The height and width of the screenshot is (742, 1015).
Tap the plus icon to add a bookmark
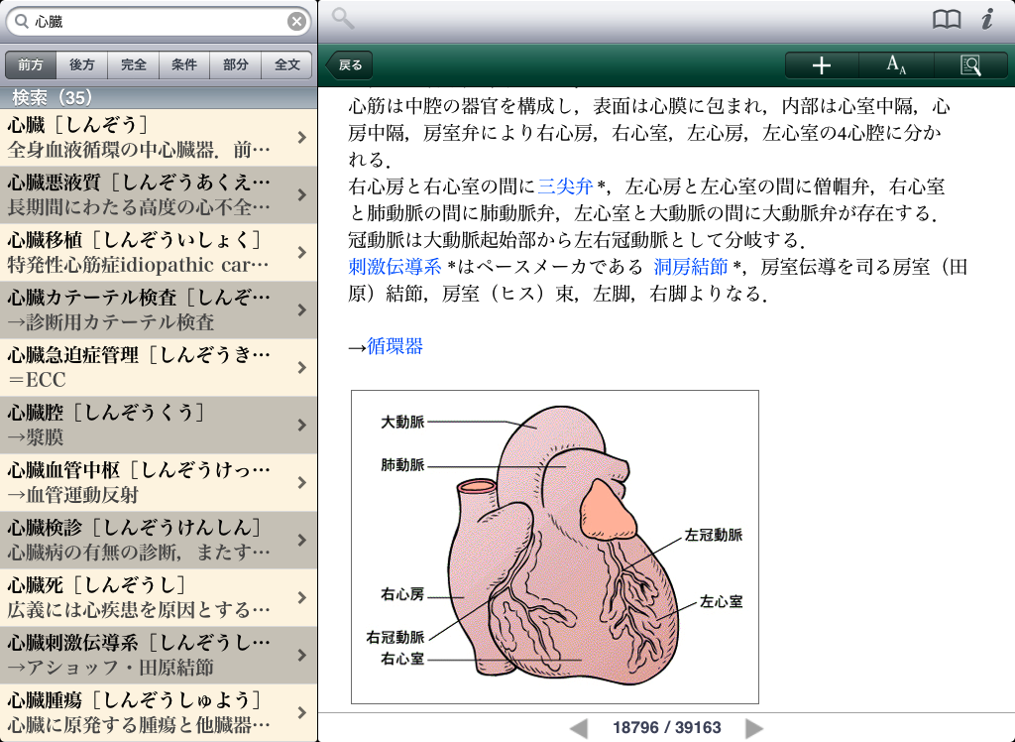click(821, 65)
